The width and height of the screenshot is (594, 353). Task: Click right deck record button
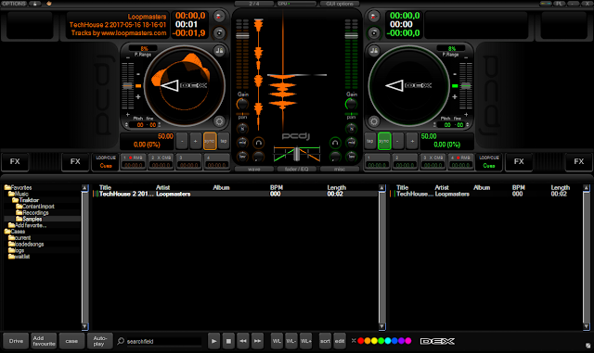pyautogui.click(x=373, y=17)
